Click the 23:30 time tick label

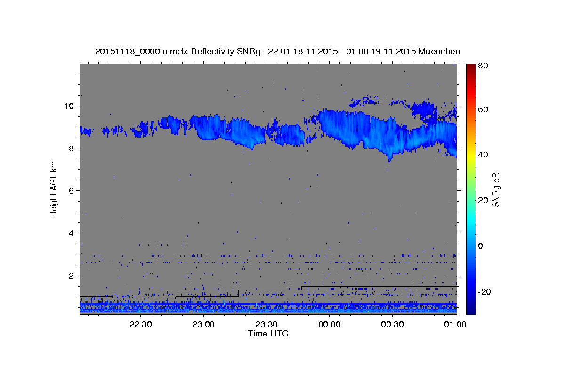coord(266,325)
